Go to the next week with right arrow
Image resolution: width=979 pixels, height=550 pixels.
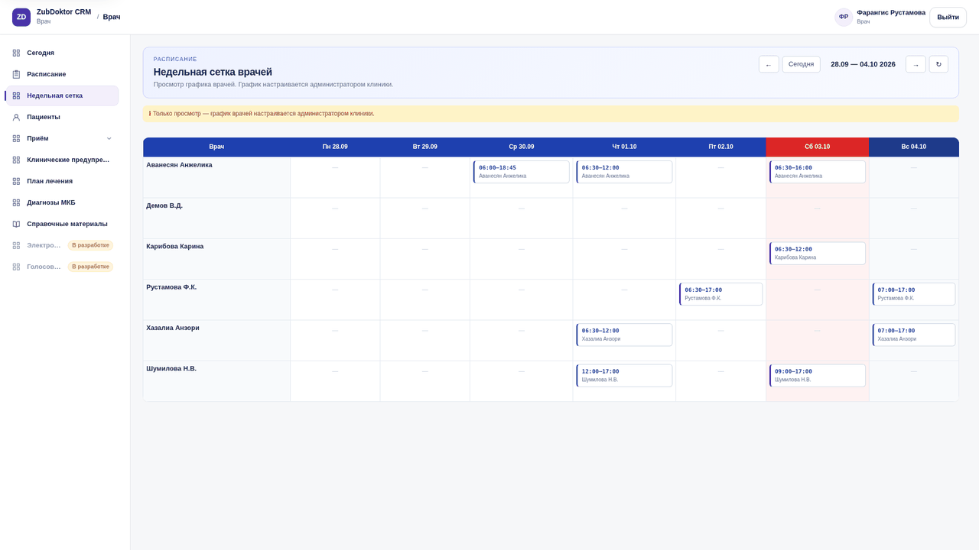point(916,64)
